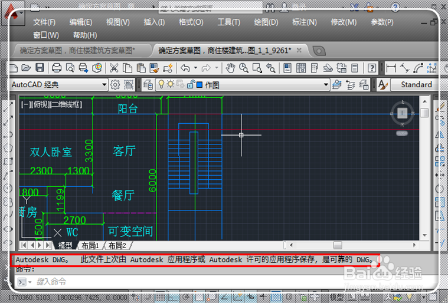This screenshot has width=448, height=303.
Task: Open the 格式(O) menu
Action: pos(191,22)
